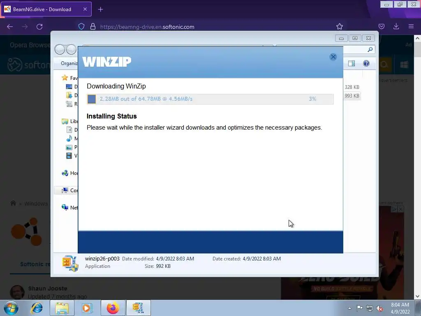The image size is (421, 316).
Task: Select Libraries in Explorer navigation pane
Action: (69, 121)
